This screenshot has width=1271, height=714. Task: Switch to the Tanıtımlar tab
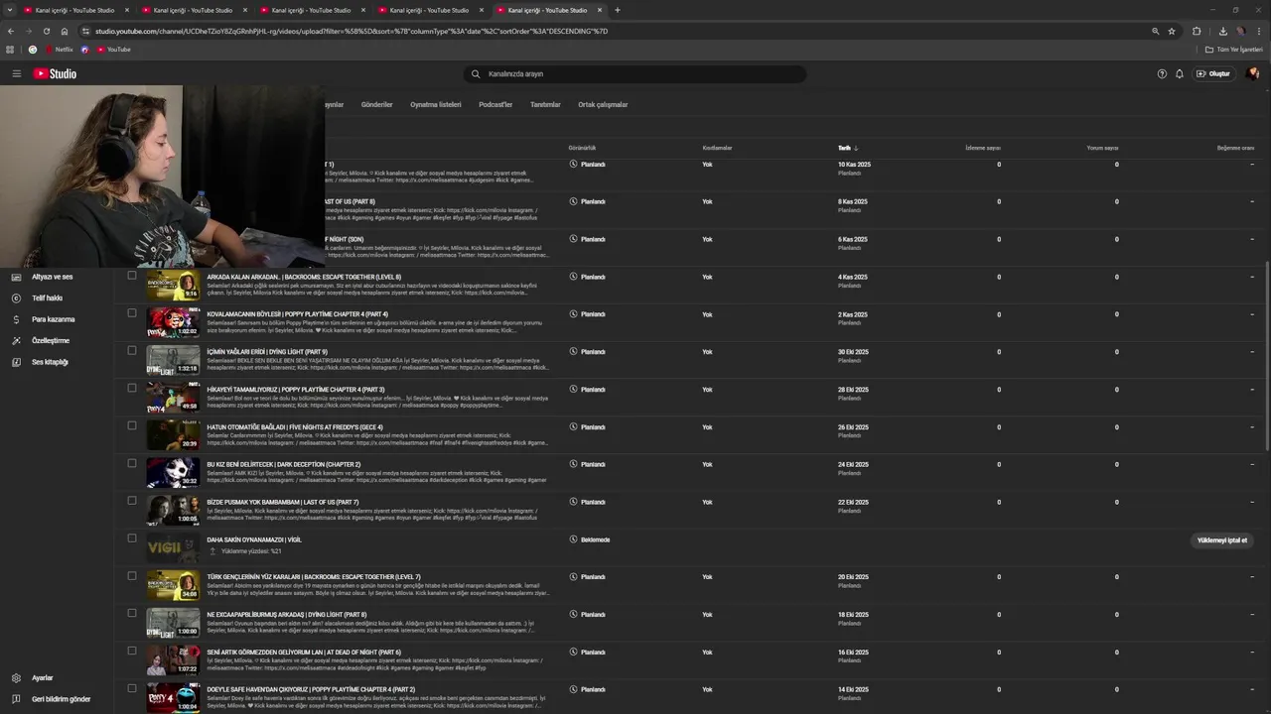(545, 104)
